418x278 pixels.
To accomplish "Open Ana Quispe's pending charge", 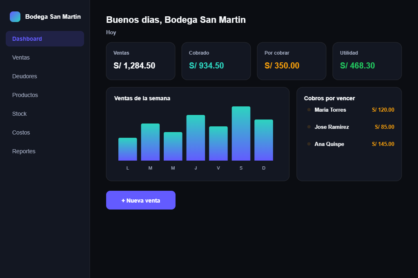I will (x=349, y=144).
